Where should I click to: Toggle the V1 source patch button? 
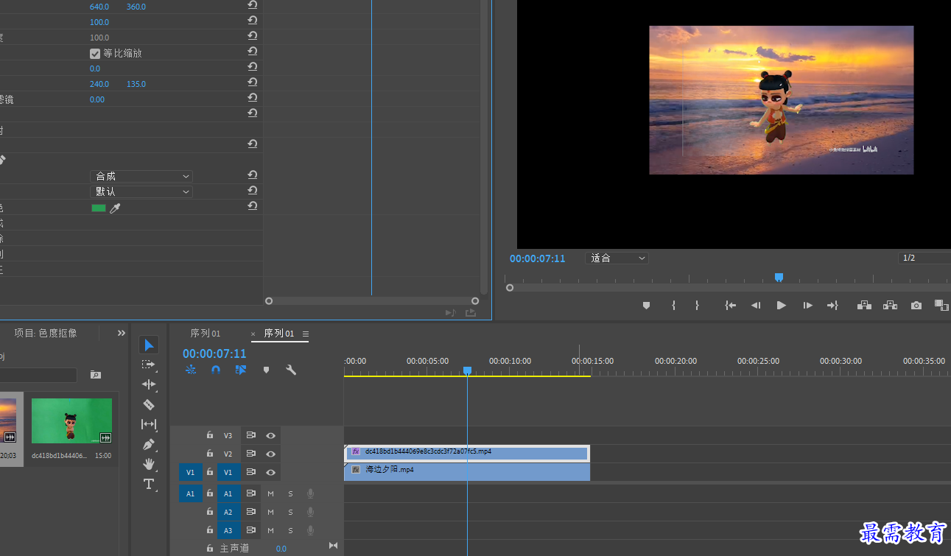(x=190, y=472)
